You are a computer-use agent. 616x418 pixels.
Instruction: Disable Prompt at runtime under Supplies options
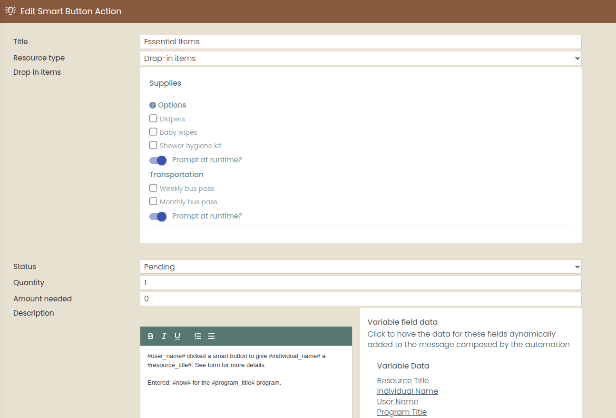click(x=158, y=160)
